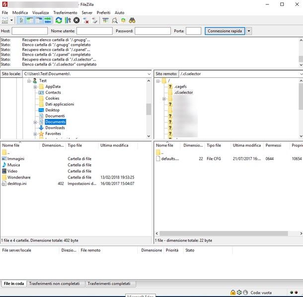Open the quick connect history dropdown
Viewport: 303px width, 297px height.
(x=249, y=31)
